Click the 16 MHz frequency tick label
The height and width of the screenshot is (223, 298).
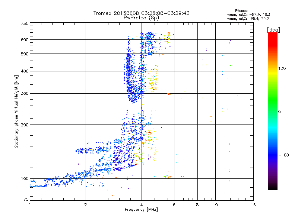click(x=253, y=205)
